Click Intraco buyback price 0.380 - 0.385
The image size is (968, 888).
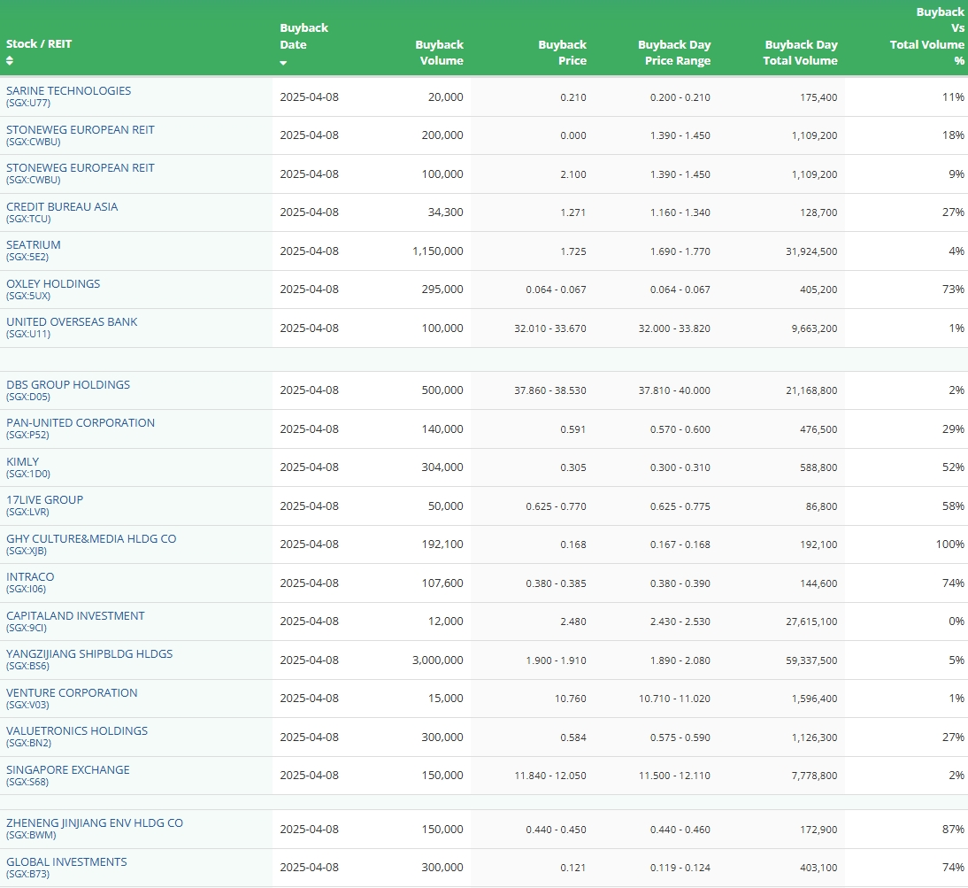tap(557, 583)
